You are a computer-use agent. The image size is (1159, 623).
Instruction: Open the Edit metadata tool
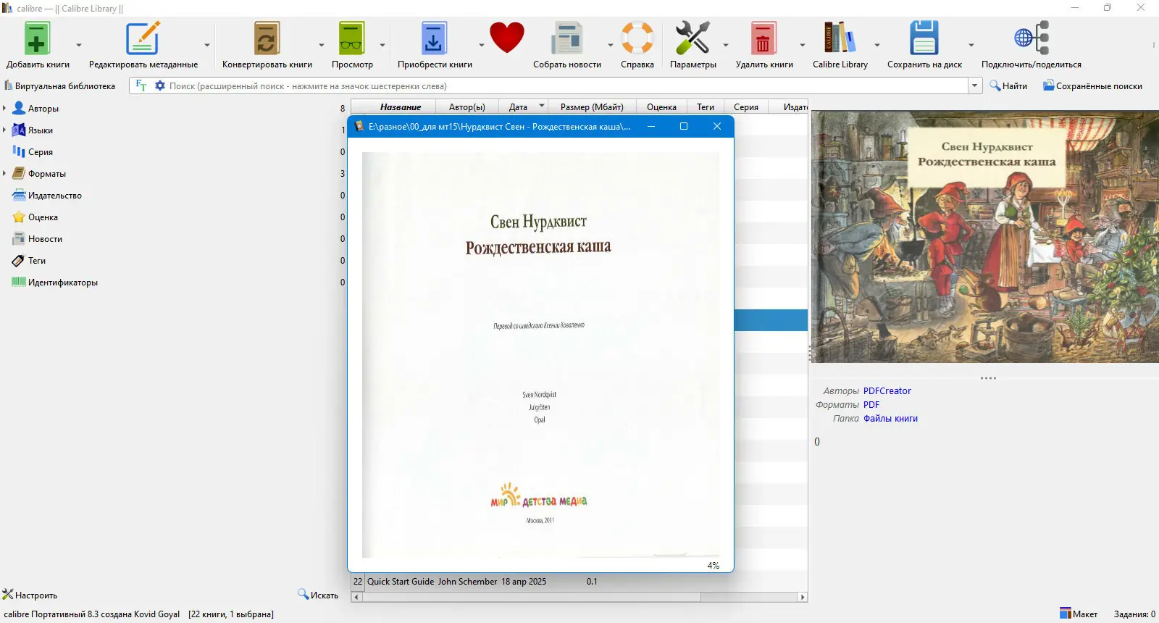143,38
